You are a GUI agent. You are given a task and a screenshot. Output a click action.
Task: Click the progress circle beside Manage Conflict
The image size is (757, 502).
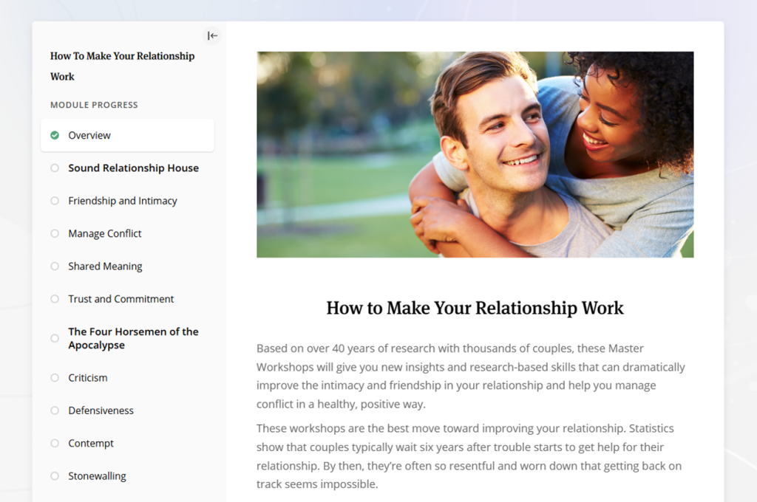55,233
